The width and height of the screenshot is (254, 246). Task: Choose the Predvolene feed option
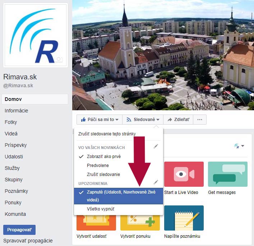coord(98,166)
